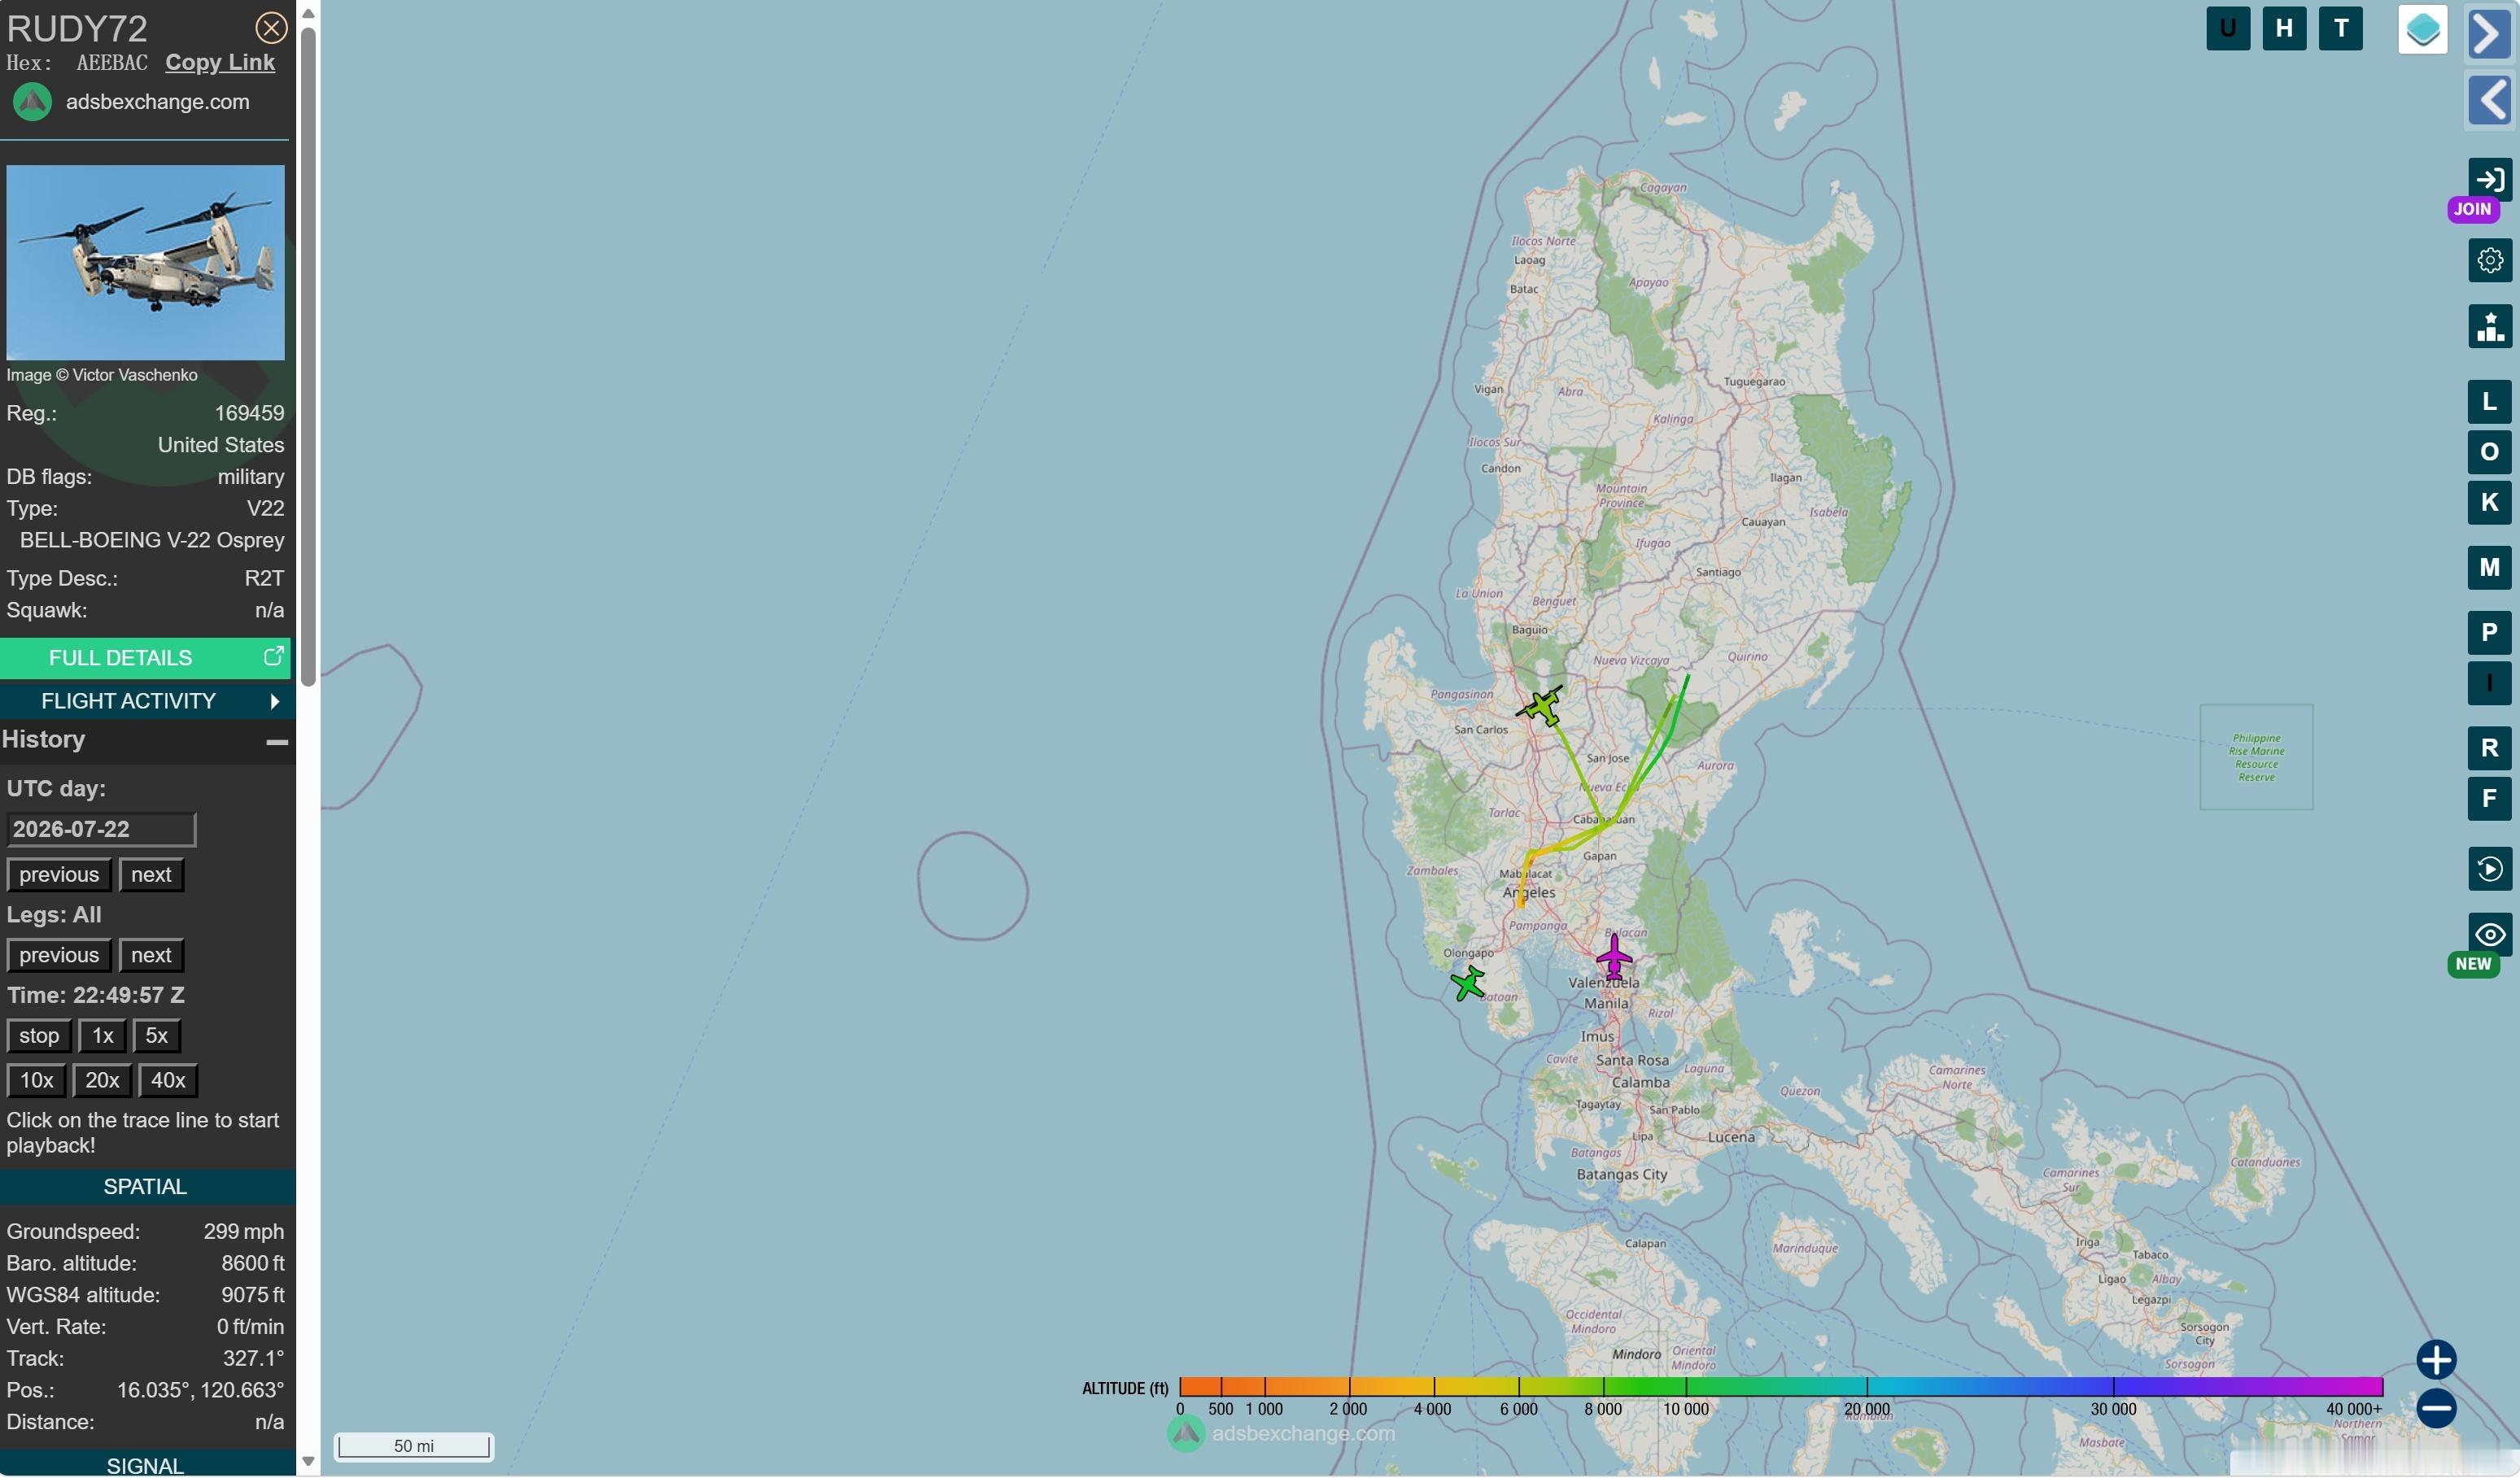The height and width of the screenshot is (1478, 2520).
Task: Select the previous flight leg
Action: click(59, 955)
